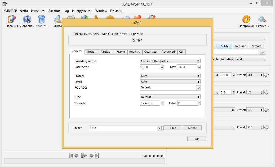Click the XviD4PSP app icon in title bar
Screen dimensions: 275x167
tap(5, 4)
